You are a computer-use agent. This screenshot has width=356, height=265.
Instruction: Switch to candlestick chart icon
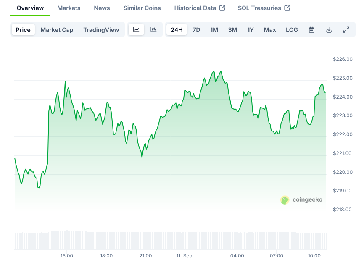pyautogui.click(x=153, y=30)
